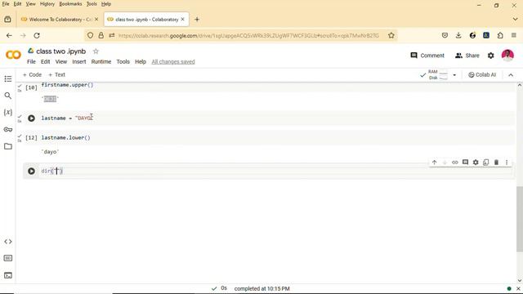The image size is (523, 294).
Task: Open the Variables {x} panel
Action: click(8, 113)
